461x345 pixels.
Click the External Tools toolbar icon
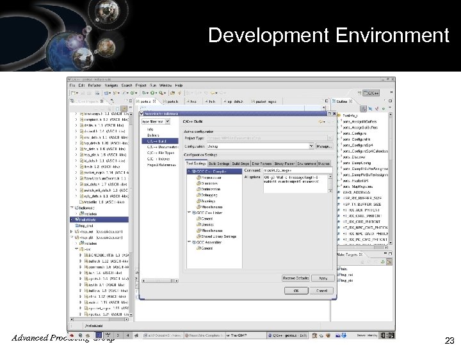click(x=161, y=93)
